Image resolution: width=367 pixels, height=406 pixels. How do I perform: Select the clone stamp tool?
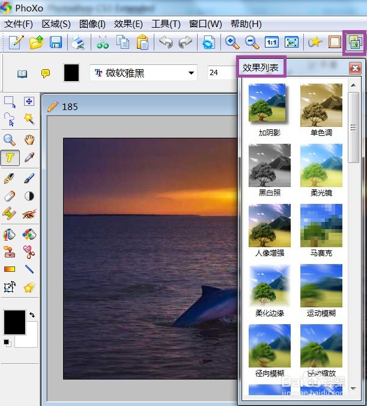[10, 252]
